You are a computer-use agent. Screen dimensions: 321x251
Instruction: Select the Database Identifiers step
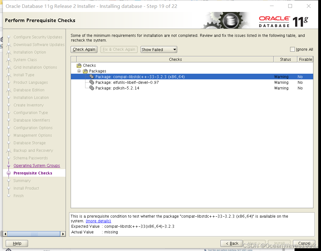[x=32, y=120]
